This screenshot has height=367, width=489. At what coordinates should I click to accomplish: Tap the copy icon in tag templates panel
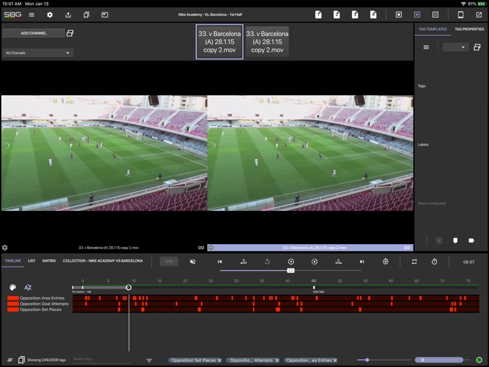(x=477, y=47)
